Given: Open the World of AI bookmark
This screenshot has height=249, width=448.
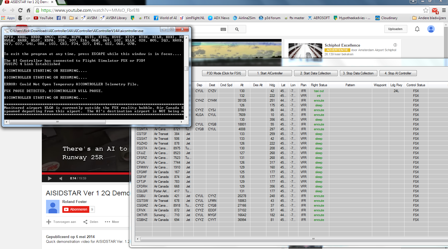Looking at the screenshot, I should [165, 18].
